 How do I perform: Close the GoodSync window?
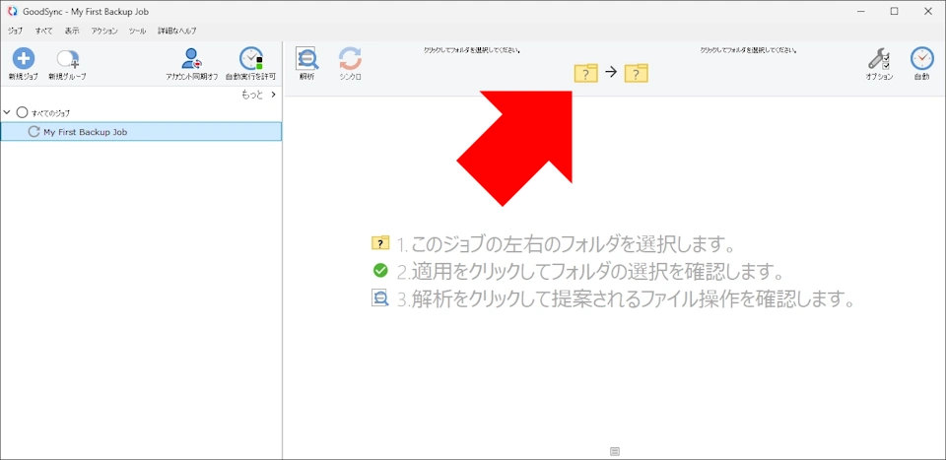pyautogui.click(x=928, y=11)
